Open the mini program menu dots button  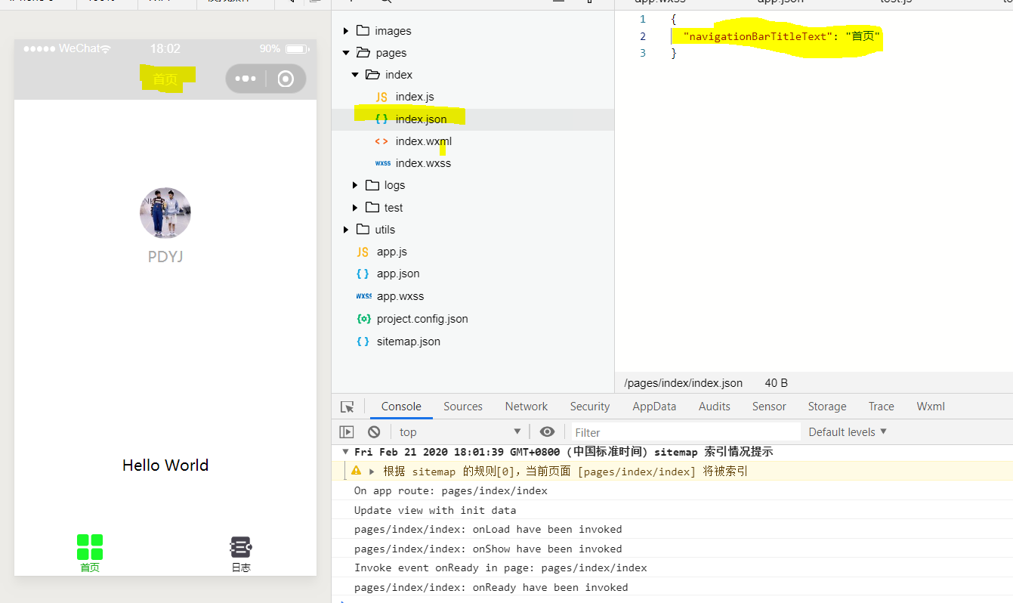246,79
